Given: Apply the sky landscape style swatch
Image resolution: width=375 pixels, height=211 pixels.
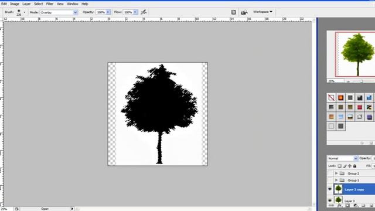Looking at the screenshot, I should tap(350, 117).
